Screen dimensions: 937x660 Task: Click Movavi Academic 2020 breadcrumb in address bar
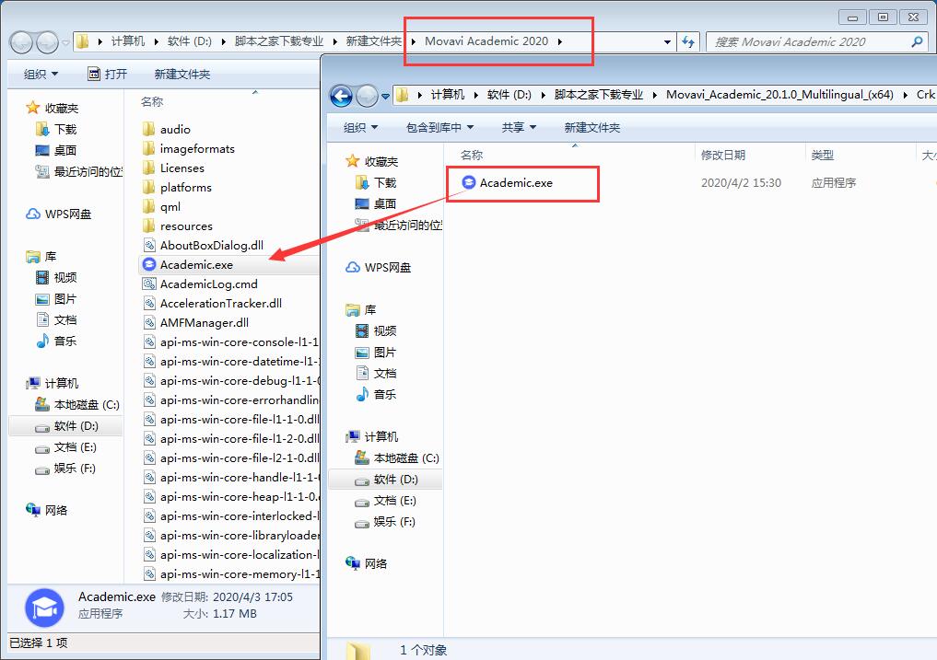pyautogui.click(x=486, y=41)
